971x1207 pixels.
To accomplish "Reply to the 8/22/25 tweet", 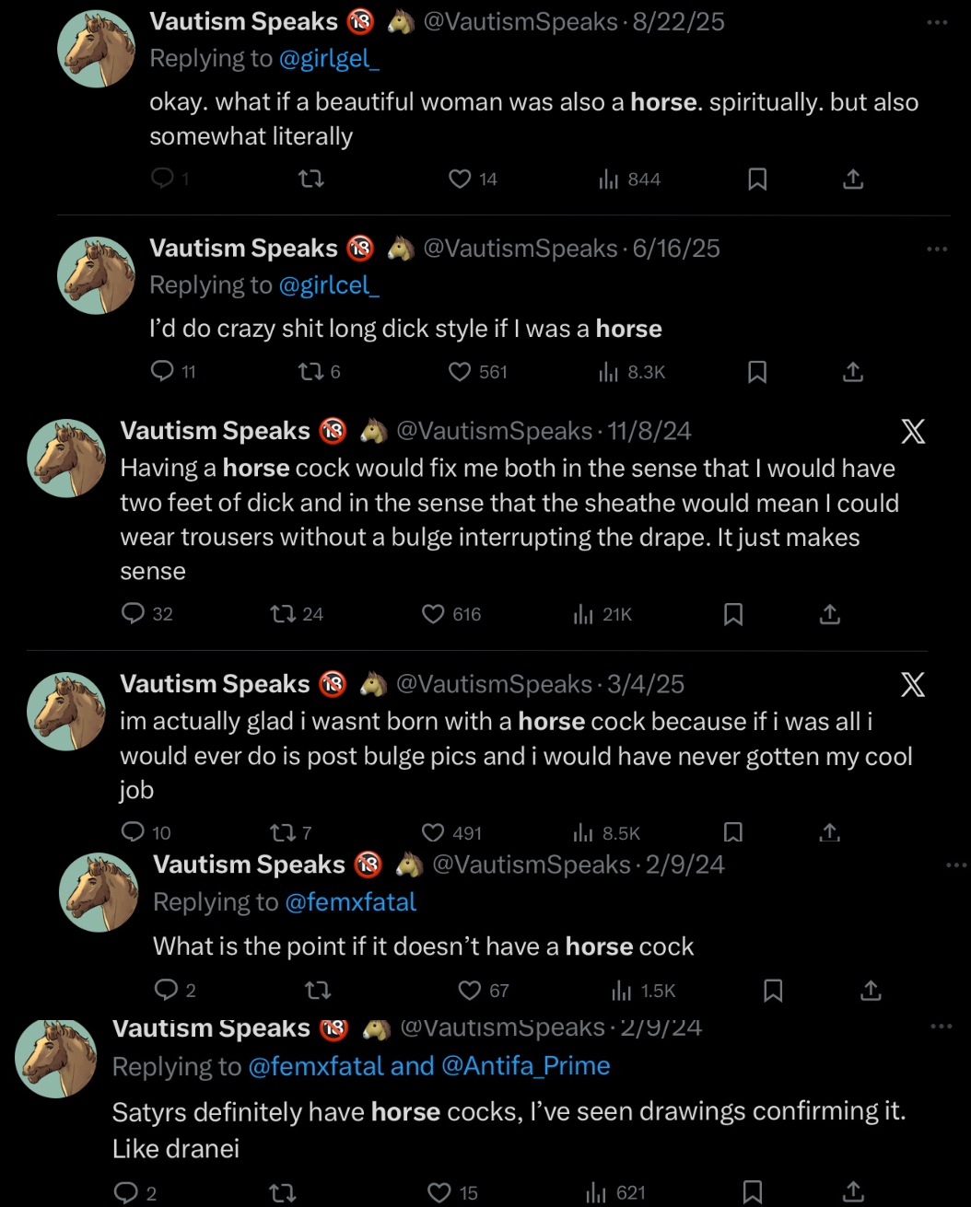I will (x=159, y=179).
